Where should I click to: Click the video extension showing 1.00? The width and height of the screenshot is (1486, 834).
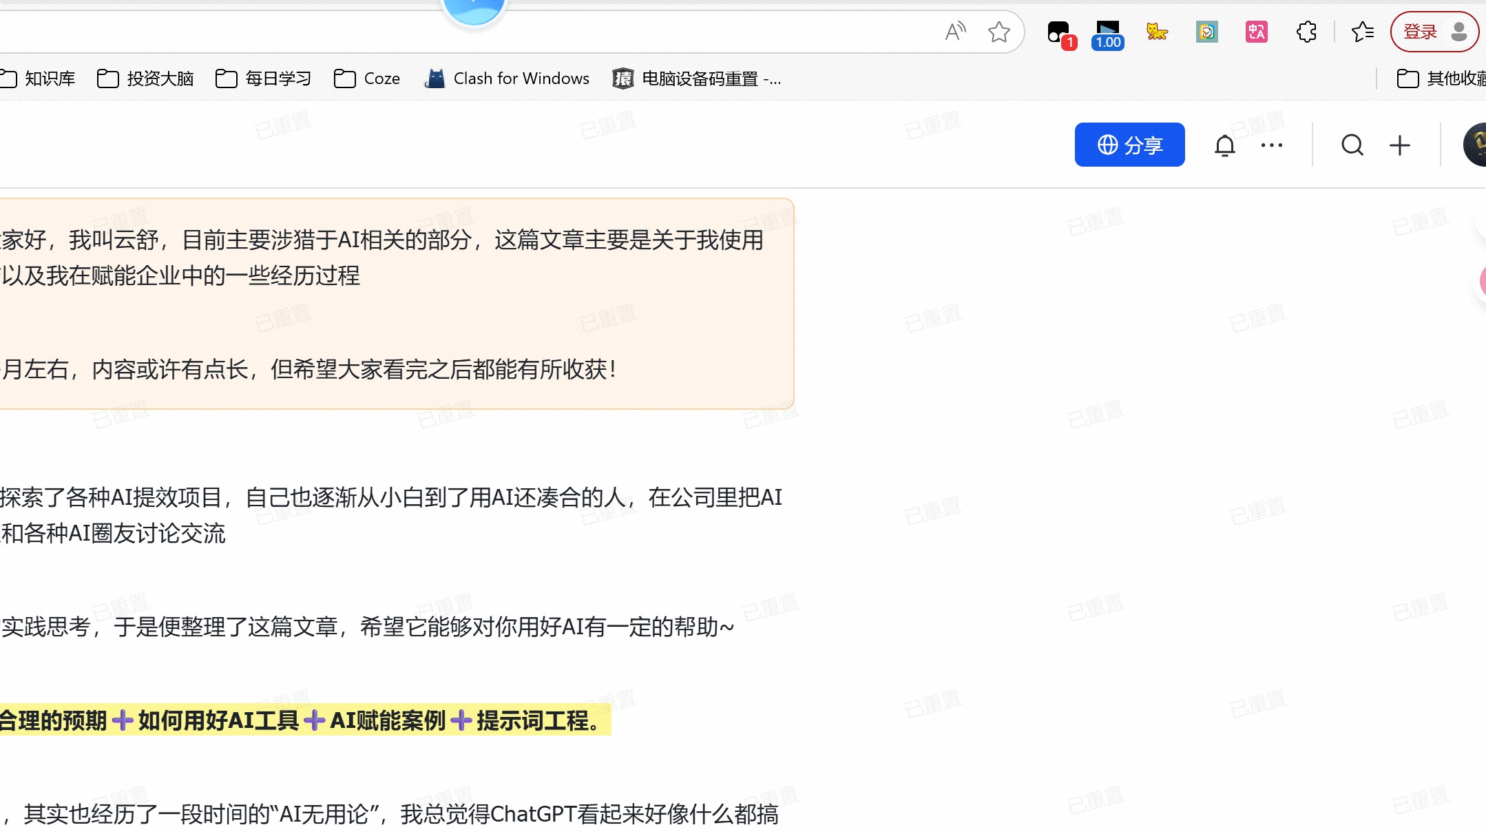[x=1107, y=32]
